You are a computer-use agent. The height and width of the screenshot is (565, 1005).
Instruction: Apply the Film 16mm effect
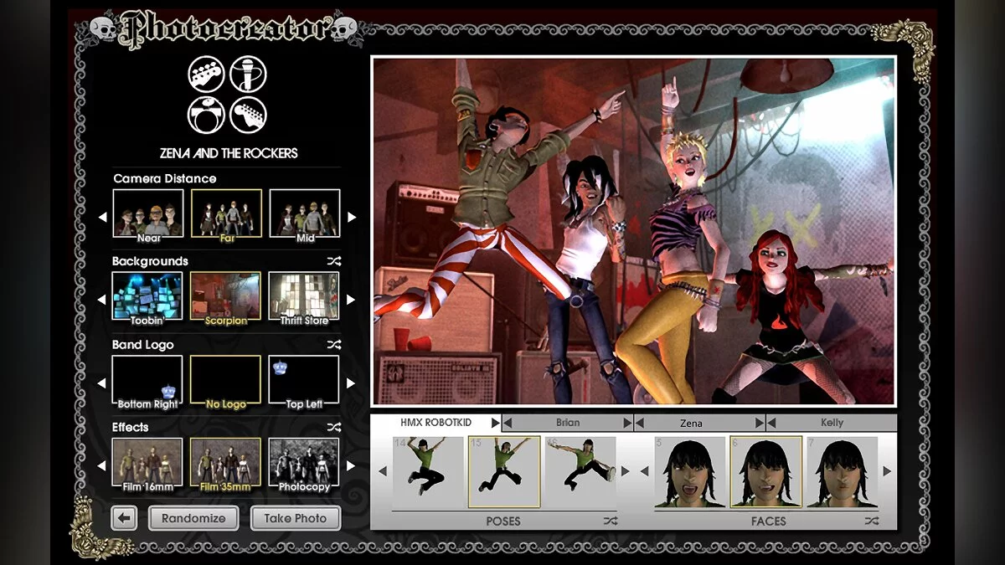[148, 463]
